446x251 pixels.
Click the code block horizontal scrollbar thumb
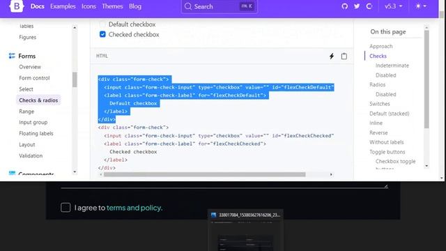(204, 174)
